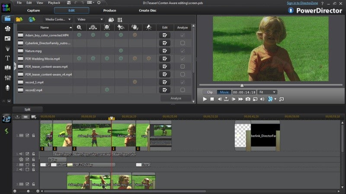Click the Analyze button below the list

(176, 99)
